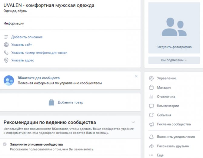Viewport: 203px width, 158px height.
Task: Collapse the Рекомендации по ведению сообщества section
Action: 133,122
